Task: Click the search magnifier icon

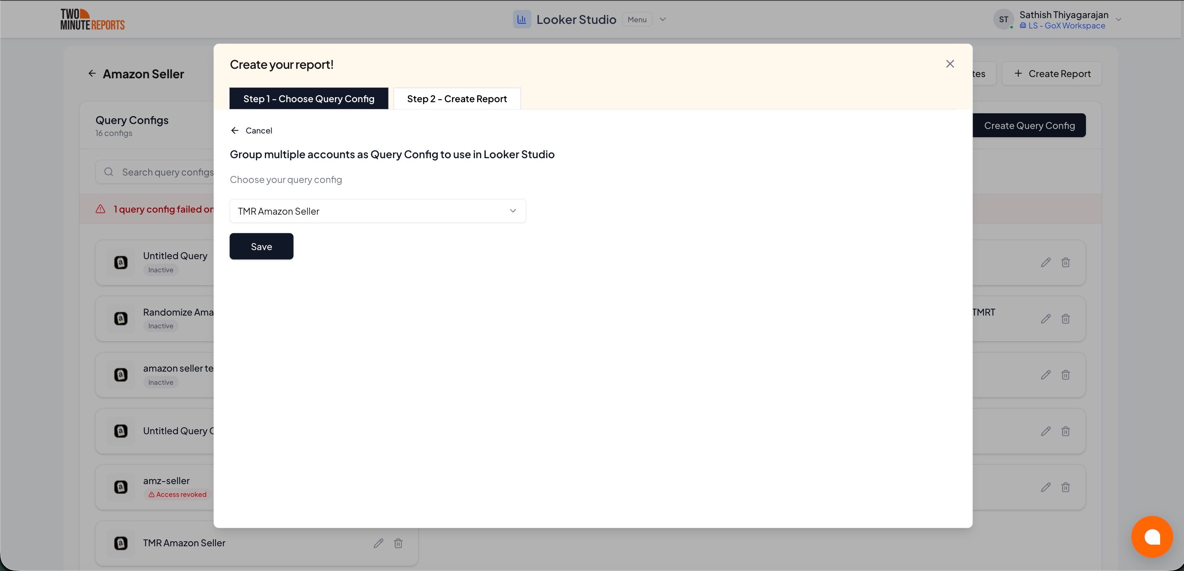Action: point(108,171)
